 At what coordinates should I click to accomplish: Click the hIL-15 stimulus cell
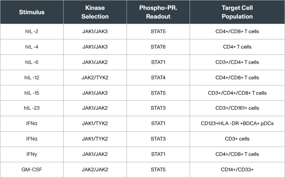pyautogui.click(x=32, y=93)
